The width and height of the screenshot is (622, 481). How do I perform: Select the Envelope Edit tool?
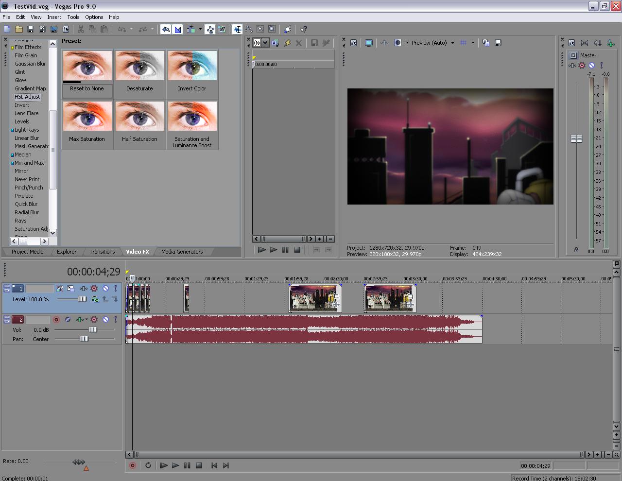pos(249,29)
